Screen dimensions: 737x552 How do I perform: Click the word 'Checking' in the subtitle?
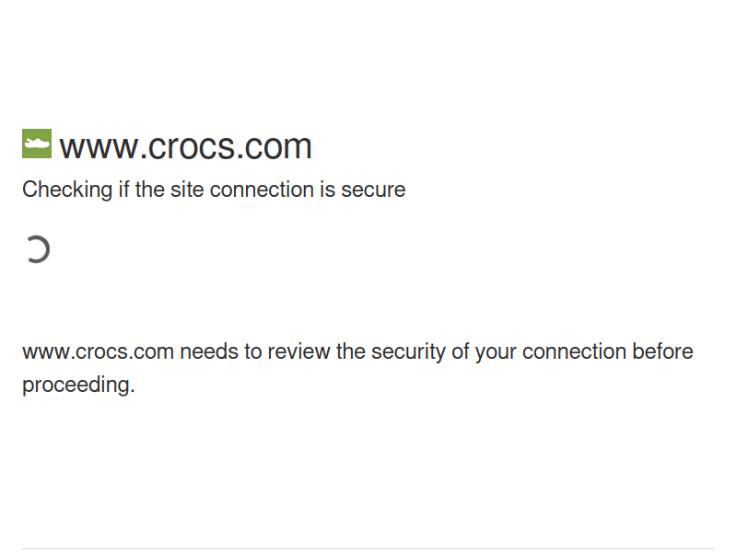(x=67, y=190)
